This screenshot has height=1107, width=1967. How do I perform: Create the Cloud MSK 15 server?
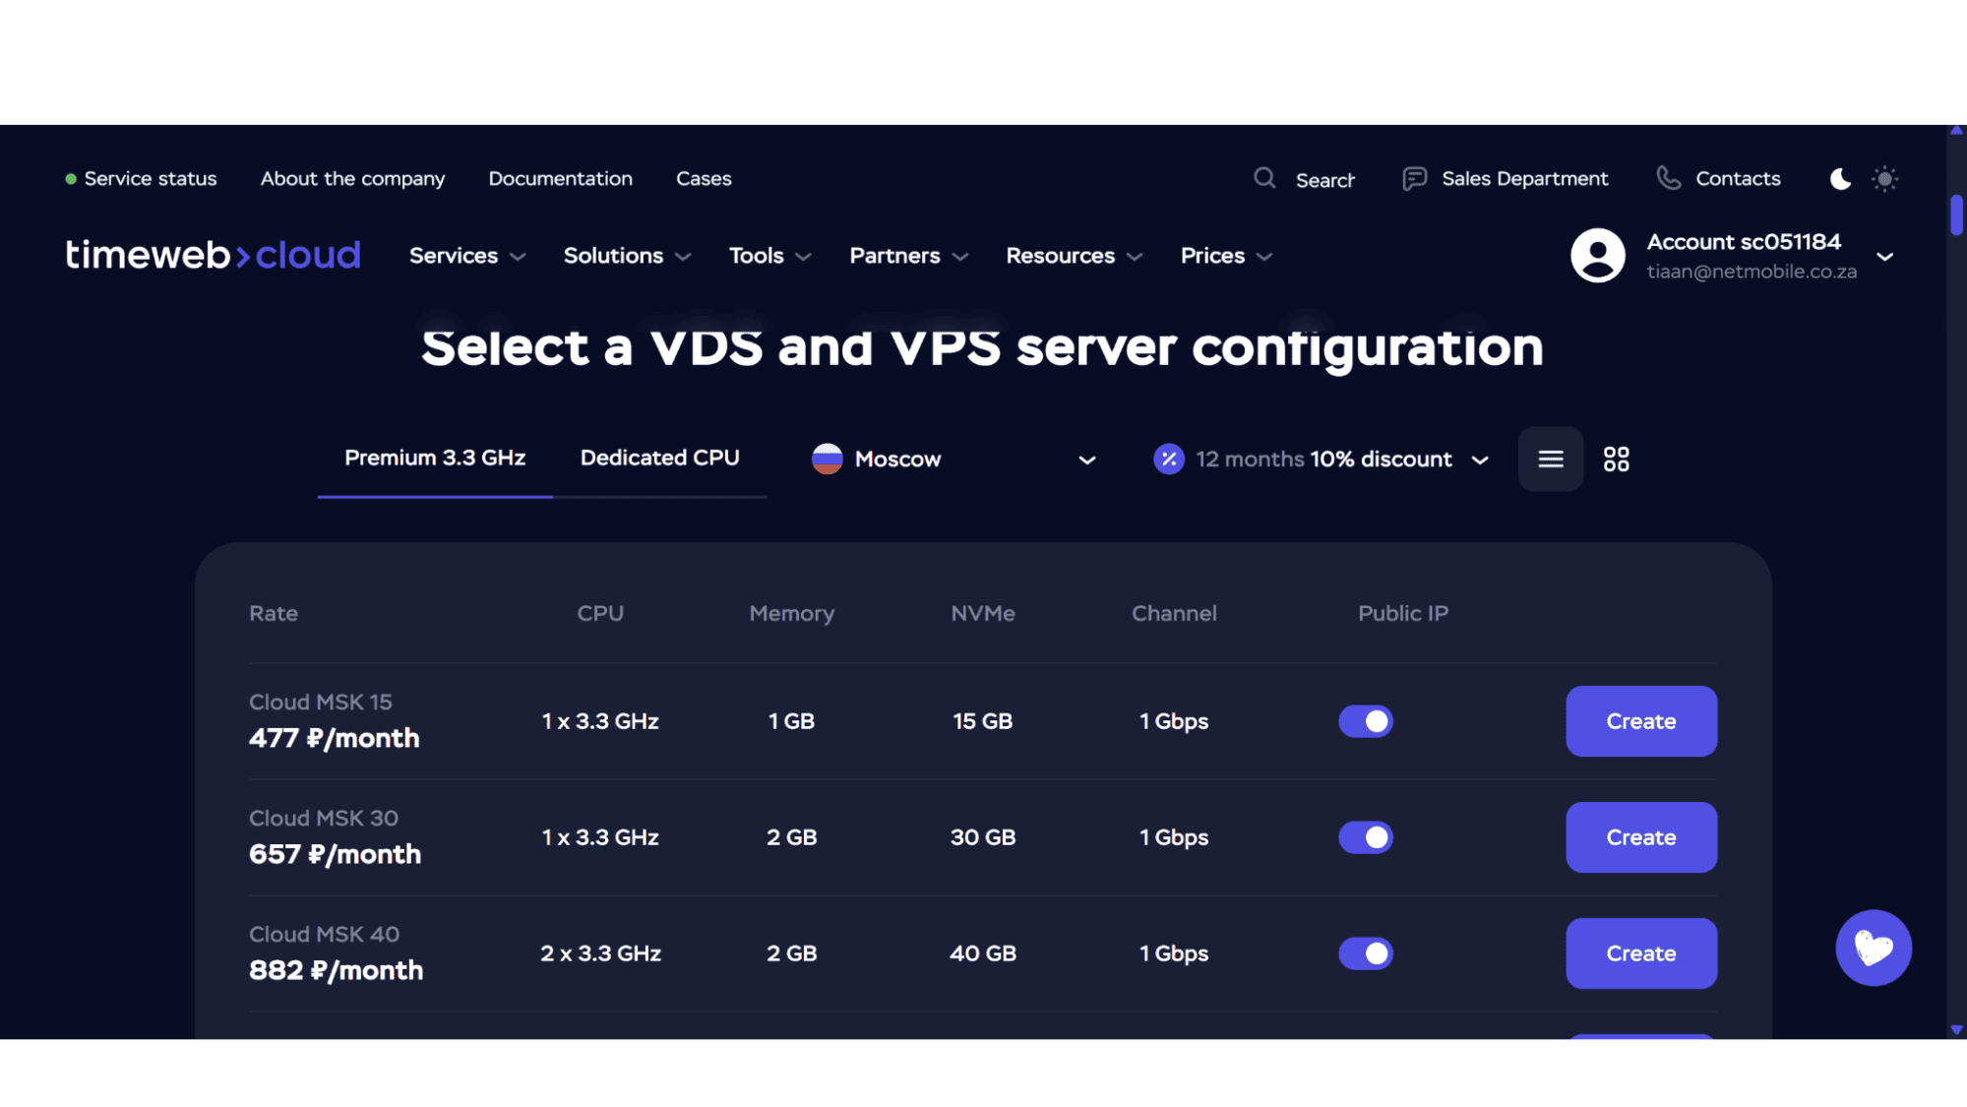(x=1641, y=721)
